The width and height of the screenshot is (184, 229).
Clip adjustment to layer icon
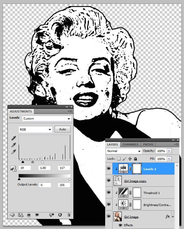(x=29, y=215)
